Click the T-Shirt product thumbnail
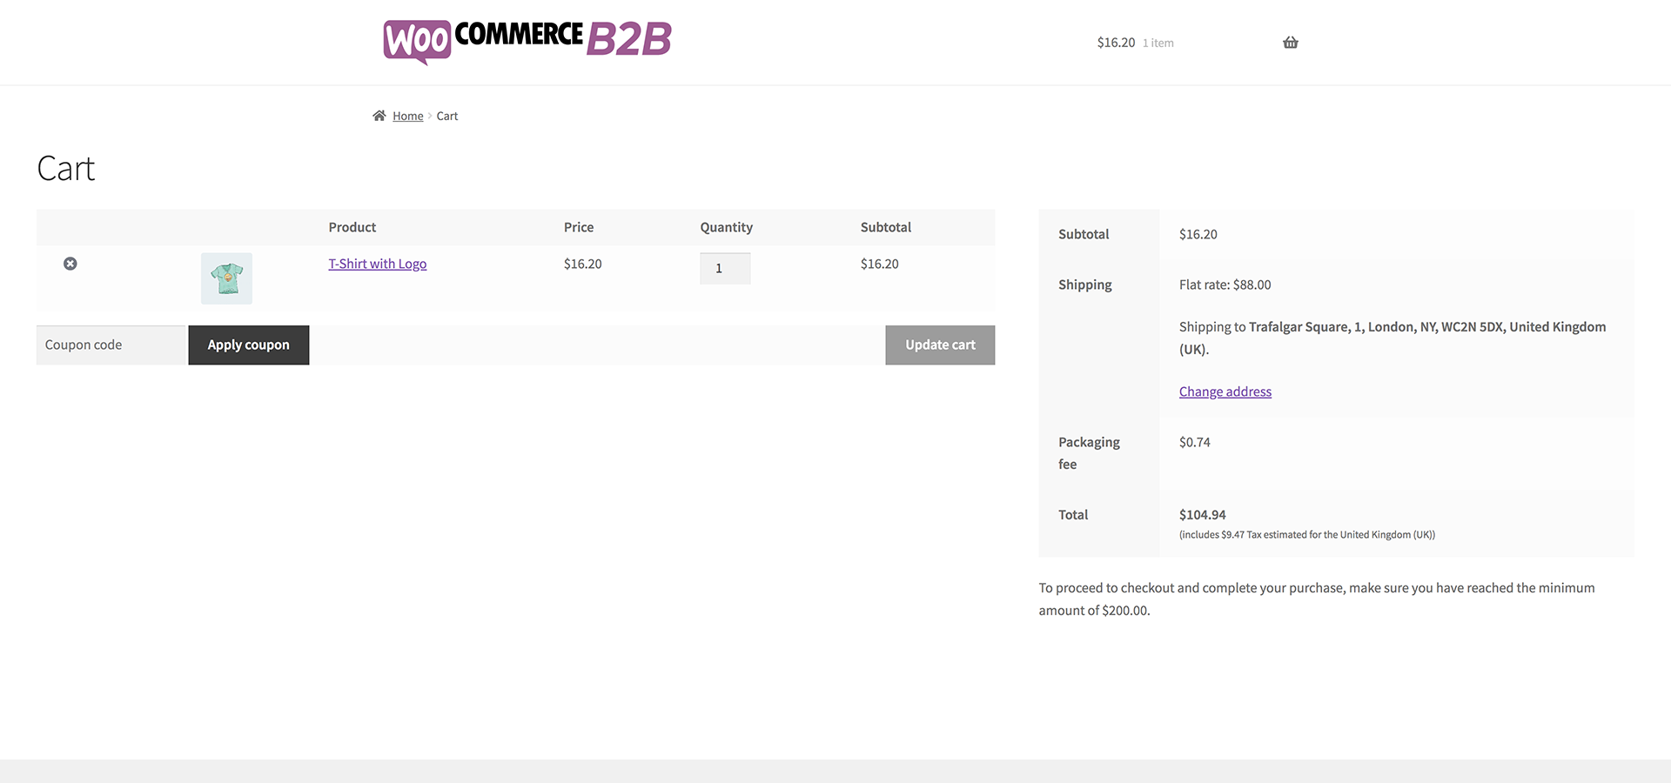Image resolution: width=1671 pixels, height=783 pixels. coord(226,278)
